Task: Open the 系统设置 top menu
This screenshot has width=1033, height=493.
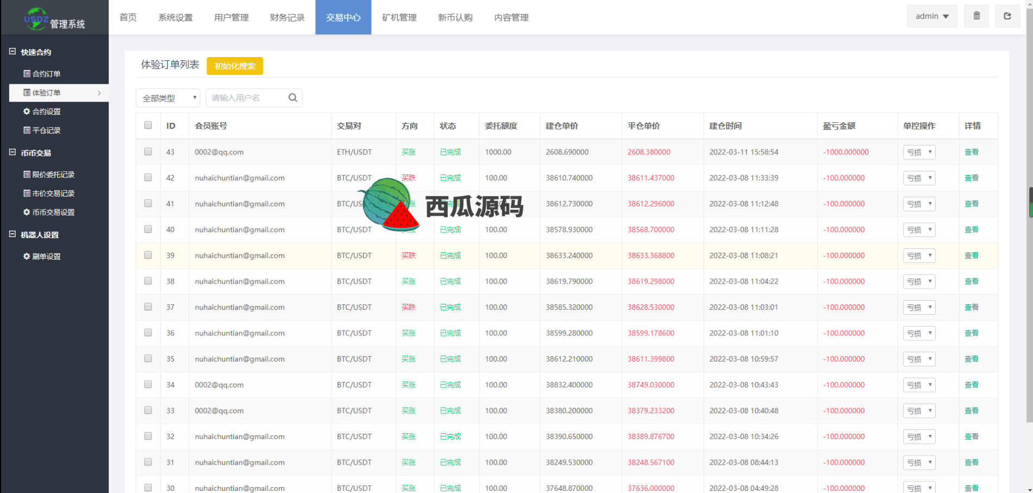Action: [x=176, y=17]
